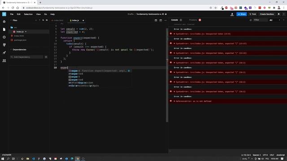The width and height of the screenshot is (287, 161).
Task: Open the File menu
Action: coord(12,14)
